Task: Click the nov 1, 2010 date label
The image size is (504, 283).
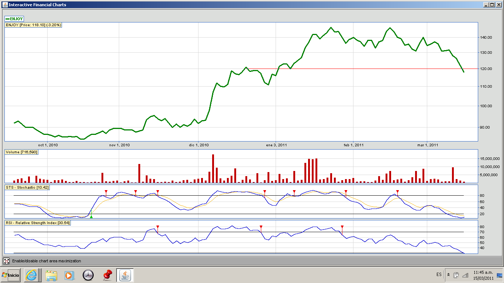Action: [x=120, y=145]
